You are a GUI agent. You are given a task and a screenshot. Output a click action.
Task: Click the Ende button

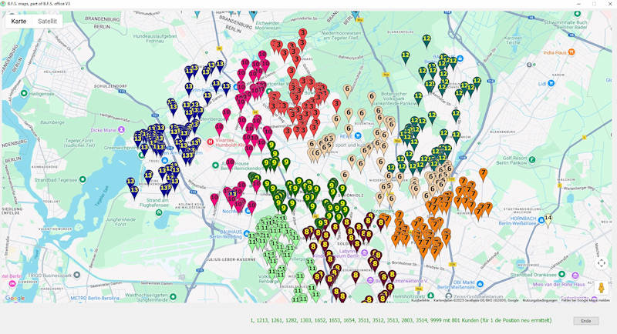[585, 321]
